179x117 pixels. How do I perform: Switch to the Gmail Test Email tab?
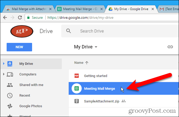click(x=169, y=9)
